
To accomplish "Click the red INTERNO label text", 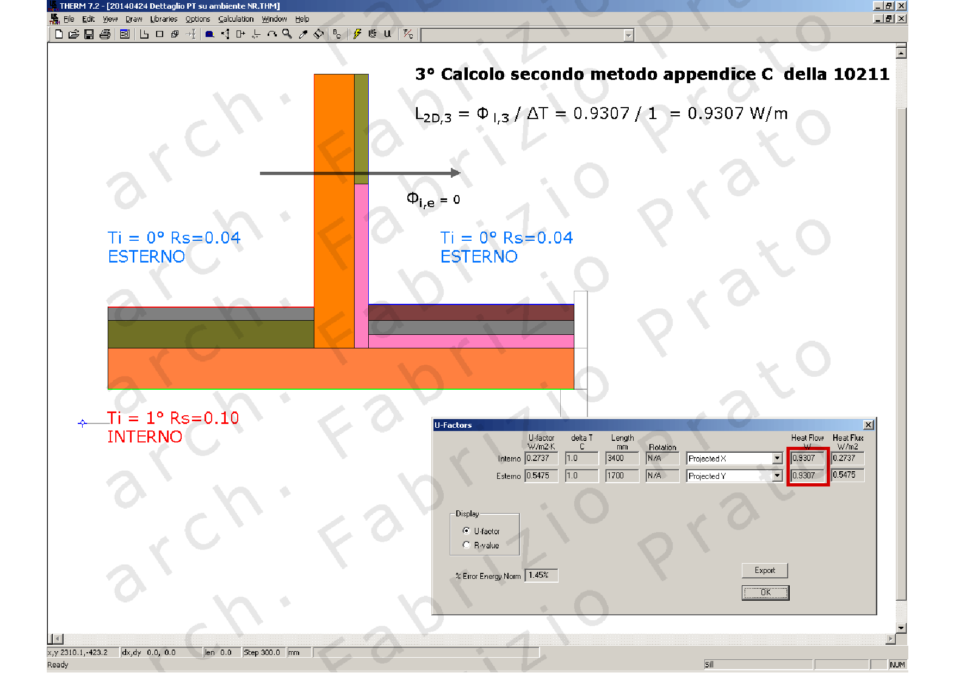I will (145, 436).
